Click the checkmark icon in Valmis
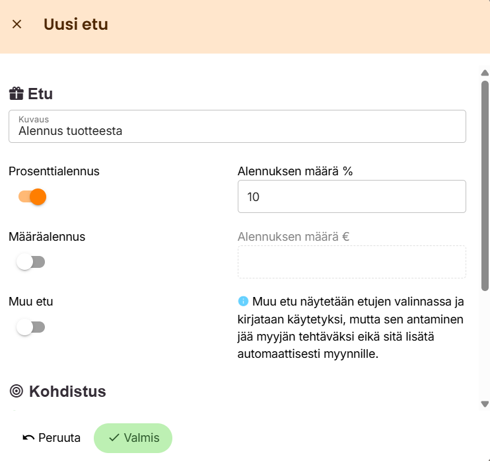 click(x=114, y=438)
